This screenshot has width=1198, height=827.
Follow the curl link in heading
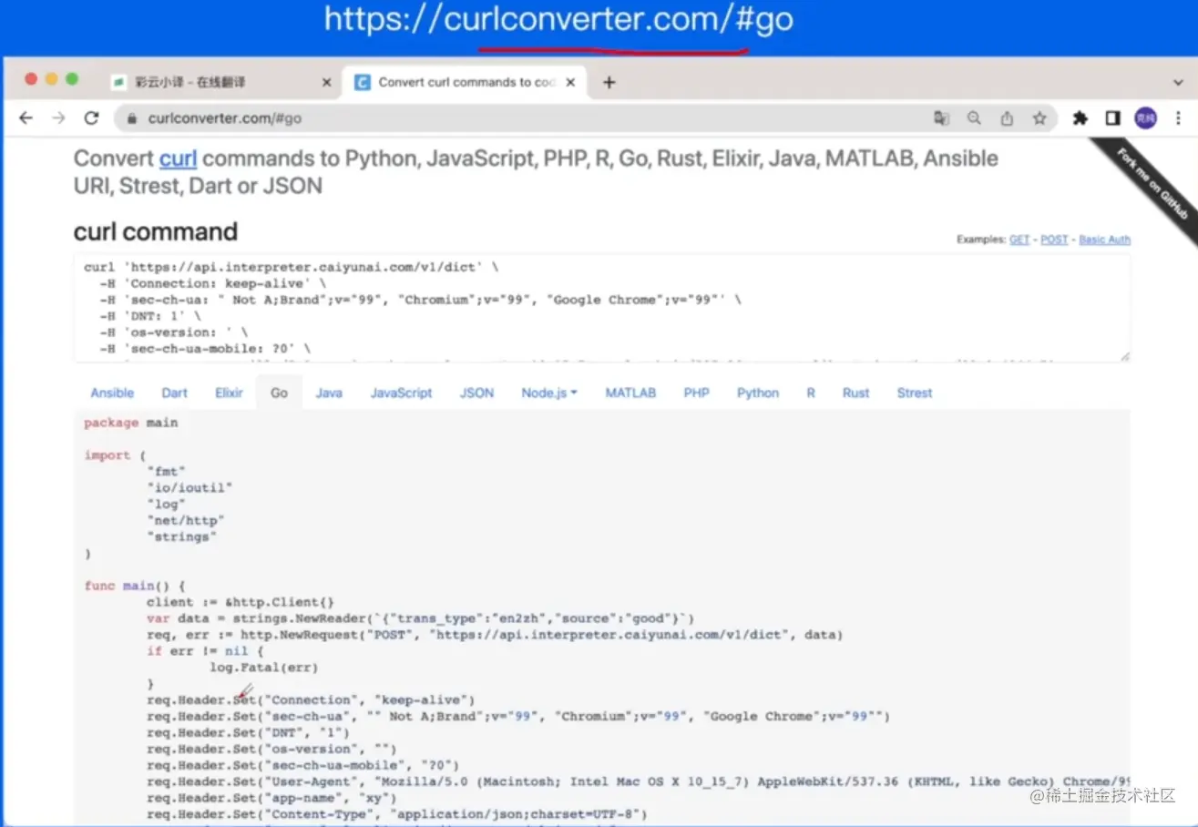point(178,158)
